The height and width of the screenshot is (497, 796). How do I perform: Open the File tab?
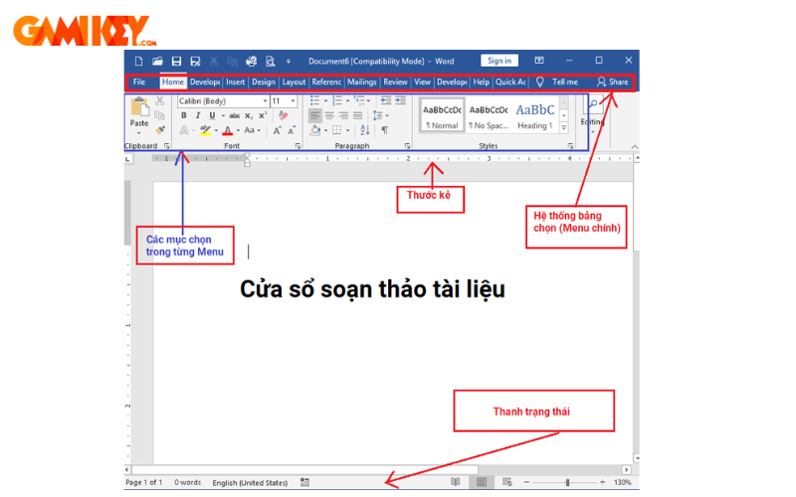click(139, 82)
